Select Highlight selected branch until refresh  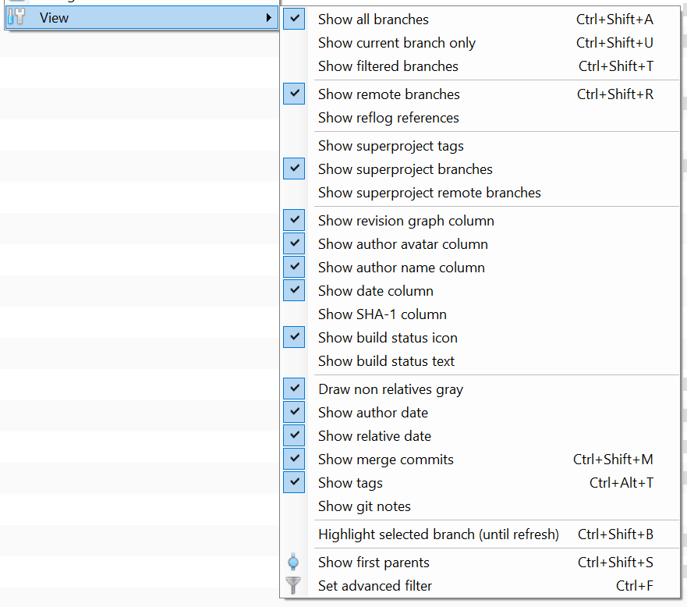click(437, 534)
